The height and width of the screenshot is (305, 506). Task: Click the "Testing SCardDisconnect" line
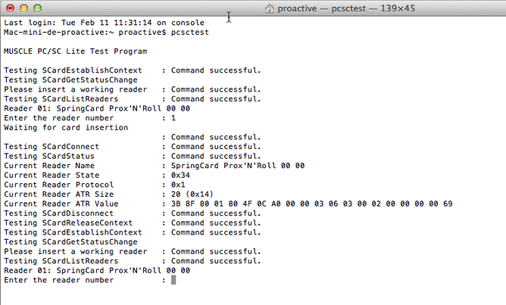pos(133,213)
